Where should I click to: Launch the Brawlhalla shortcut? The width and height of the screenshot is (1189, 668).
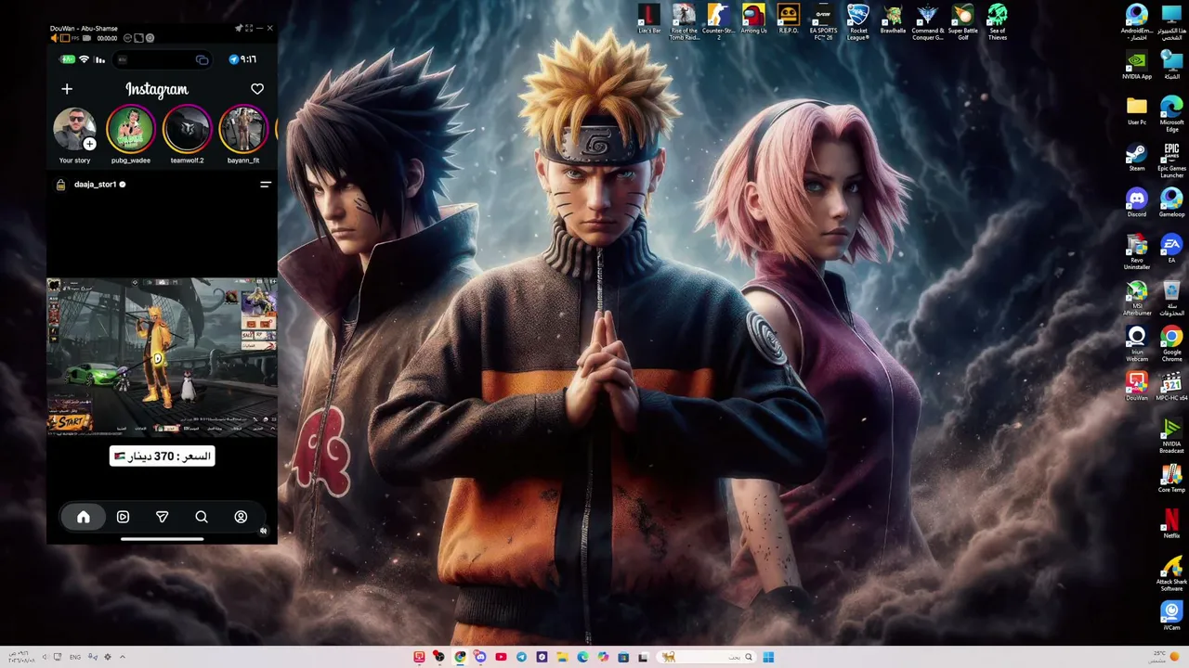click(893, 19)
